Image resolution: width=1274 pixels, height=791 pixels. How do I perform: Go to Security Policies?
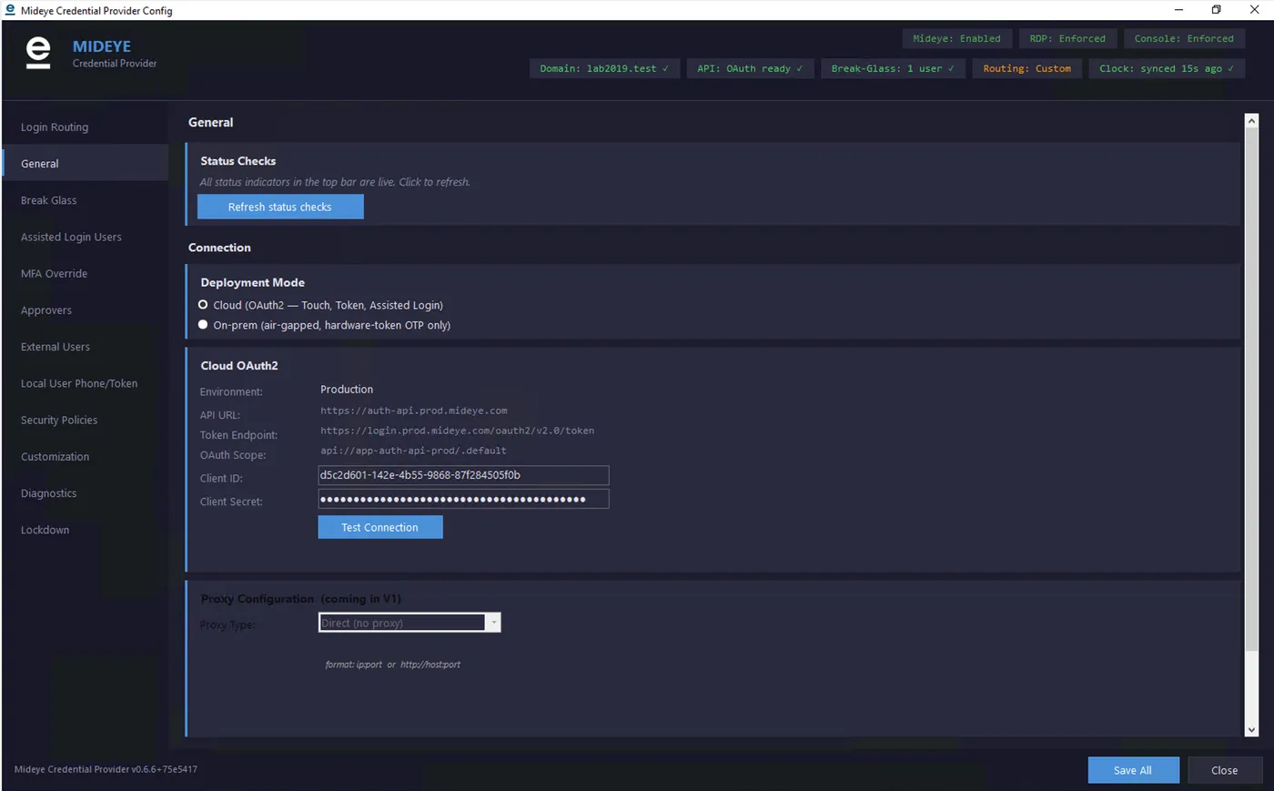click(x=85, y=420)
